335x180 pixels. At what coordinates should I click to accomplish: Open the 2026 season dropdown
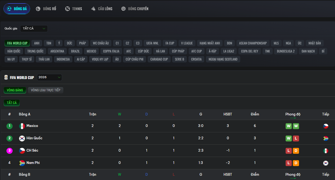49,77
